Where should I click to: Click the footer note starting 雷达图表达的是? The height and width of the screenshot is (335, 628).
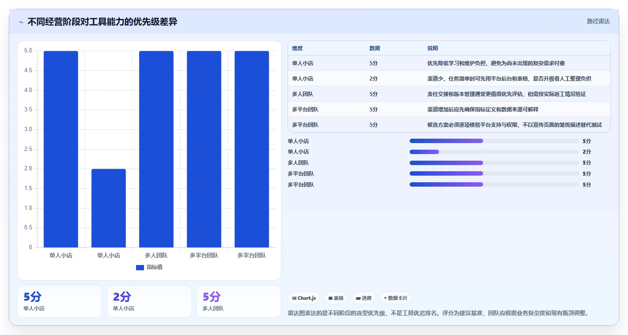pyautogui.click(x=438, y=313)
